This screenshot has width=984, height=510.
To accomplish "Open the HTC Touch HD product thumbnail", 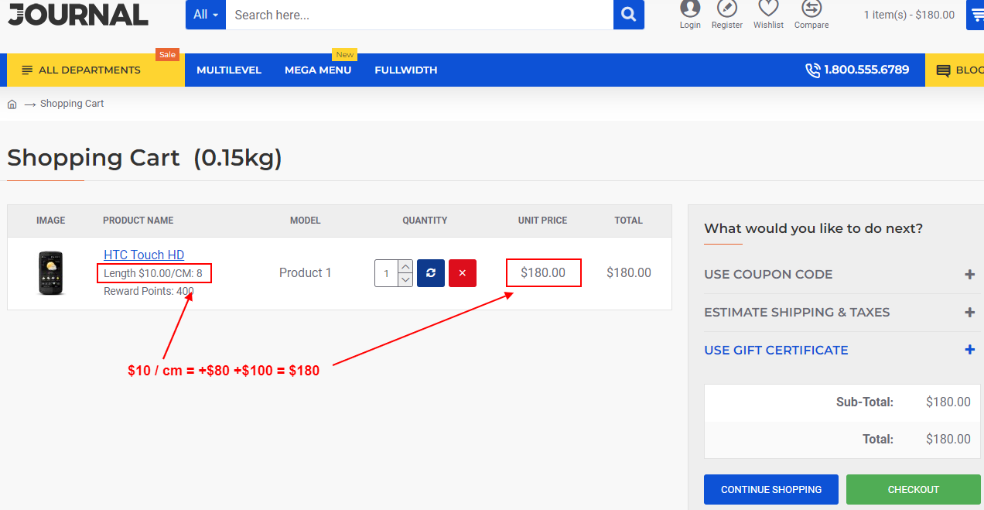I will point(51,273).
